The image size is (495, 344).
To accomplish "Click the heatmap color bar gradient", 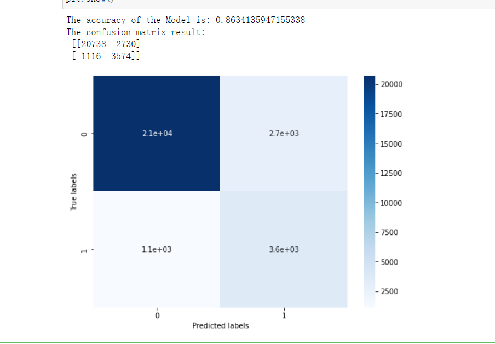I will [369, 192].
